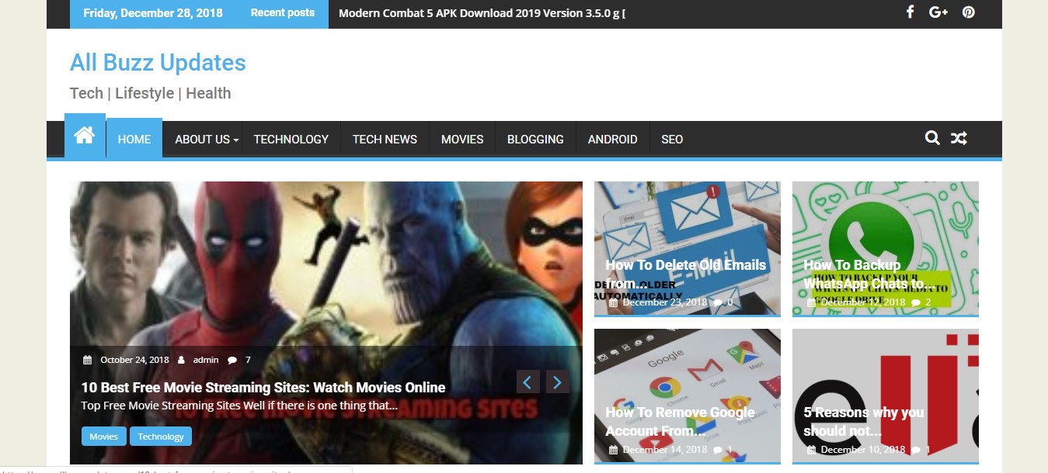This screenshot has height=473, width=1048.
Task: Click calendar icon beside December 14, 2018
Action: 613,450
